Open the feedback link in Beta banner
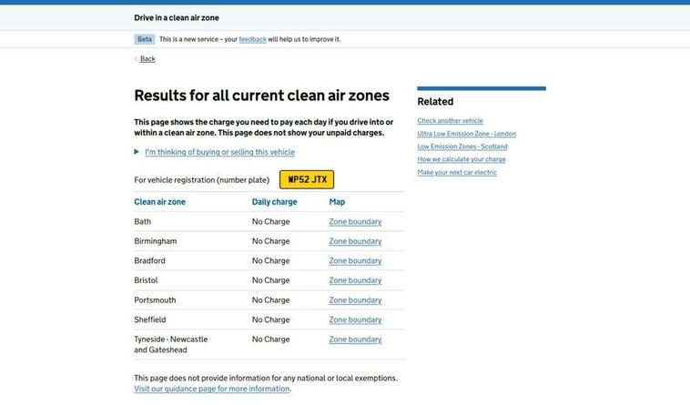690x405 pixels. click(252, 39)
